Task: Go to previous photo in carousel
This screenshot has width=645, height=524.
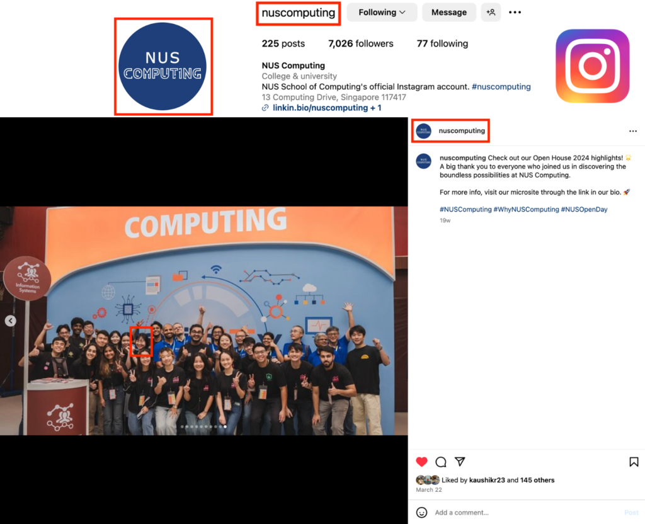Action: click(x=10, y=321)
